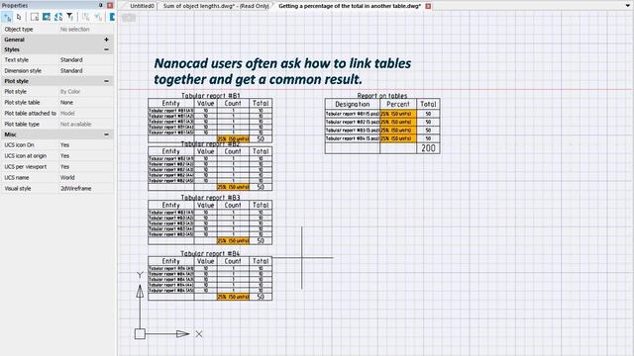The image size is (634, 356).
Task: Click the solid blue square icon in Properties toolbar
Action: click(x=47, y=17)
